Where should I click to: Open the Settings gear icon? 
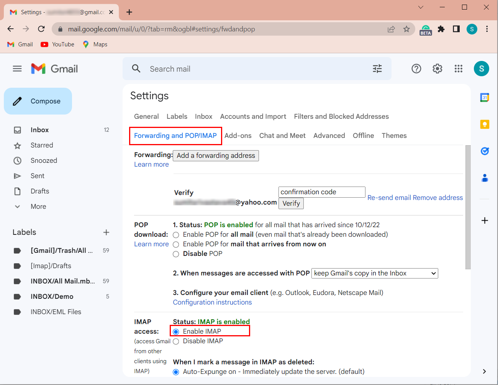pos(437,69)
